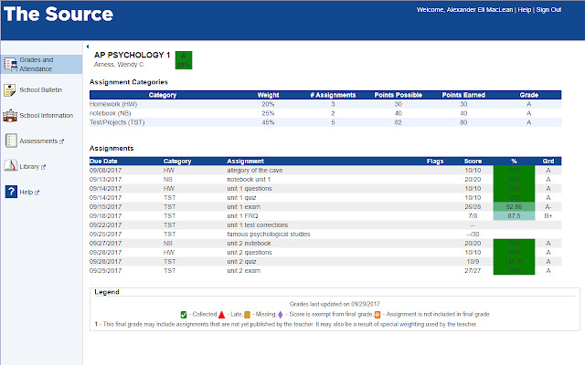Open Grades and Attendance icon in sidebar
This screenshot has width=585, height=365.
coord(10,64)
